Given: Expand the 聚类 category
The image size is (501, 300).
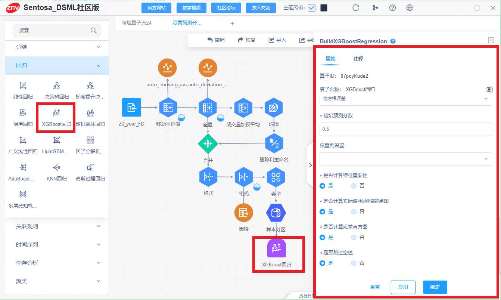Looking at the screenshot, I should pos(57,281).
